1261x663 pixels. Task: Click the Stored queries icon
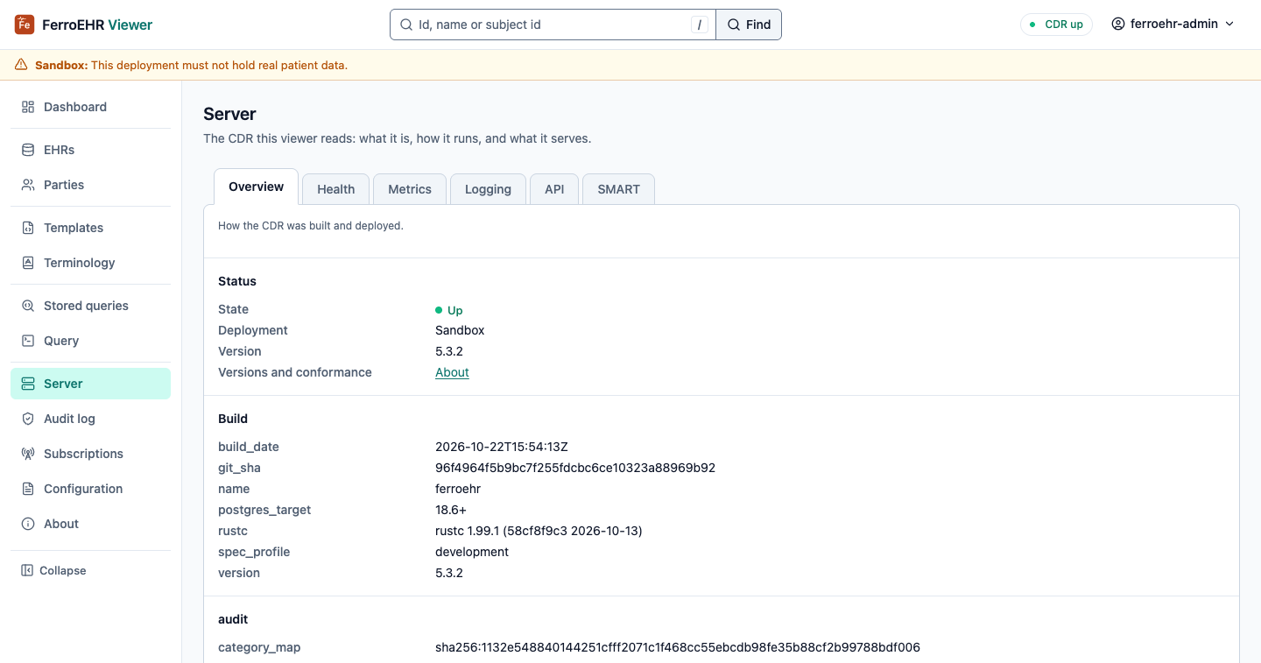pyautogui.click(x=28, y=306)
